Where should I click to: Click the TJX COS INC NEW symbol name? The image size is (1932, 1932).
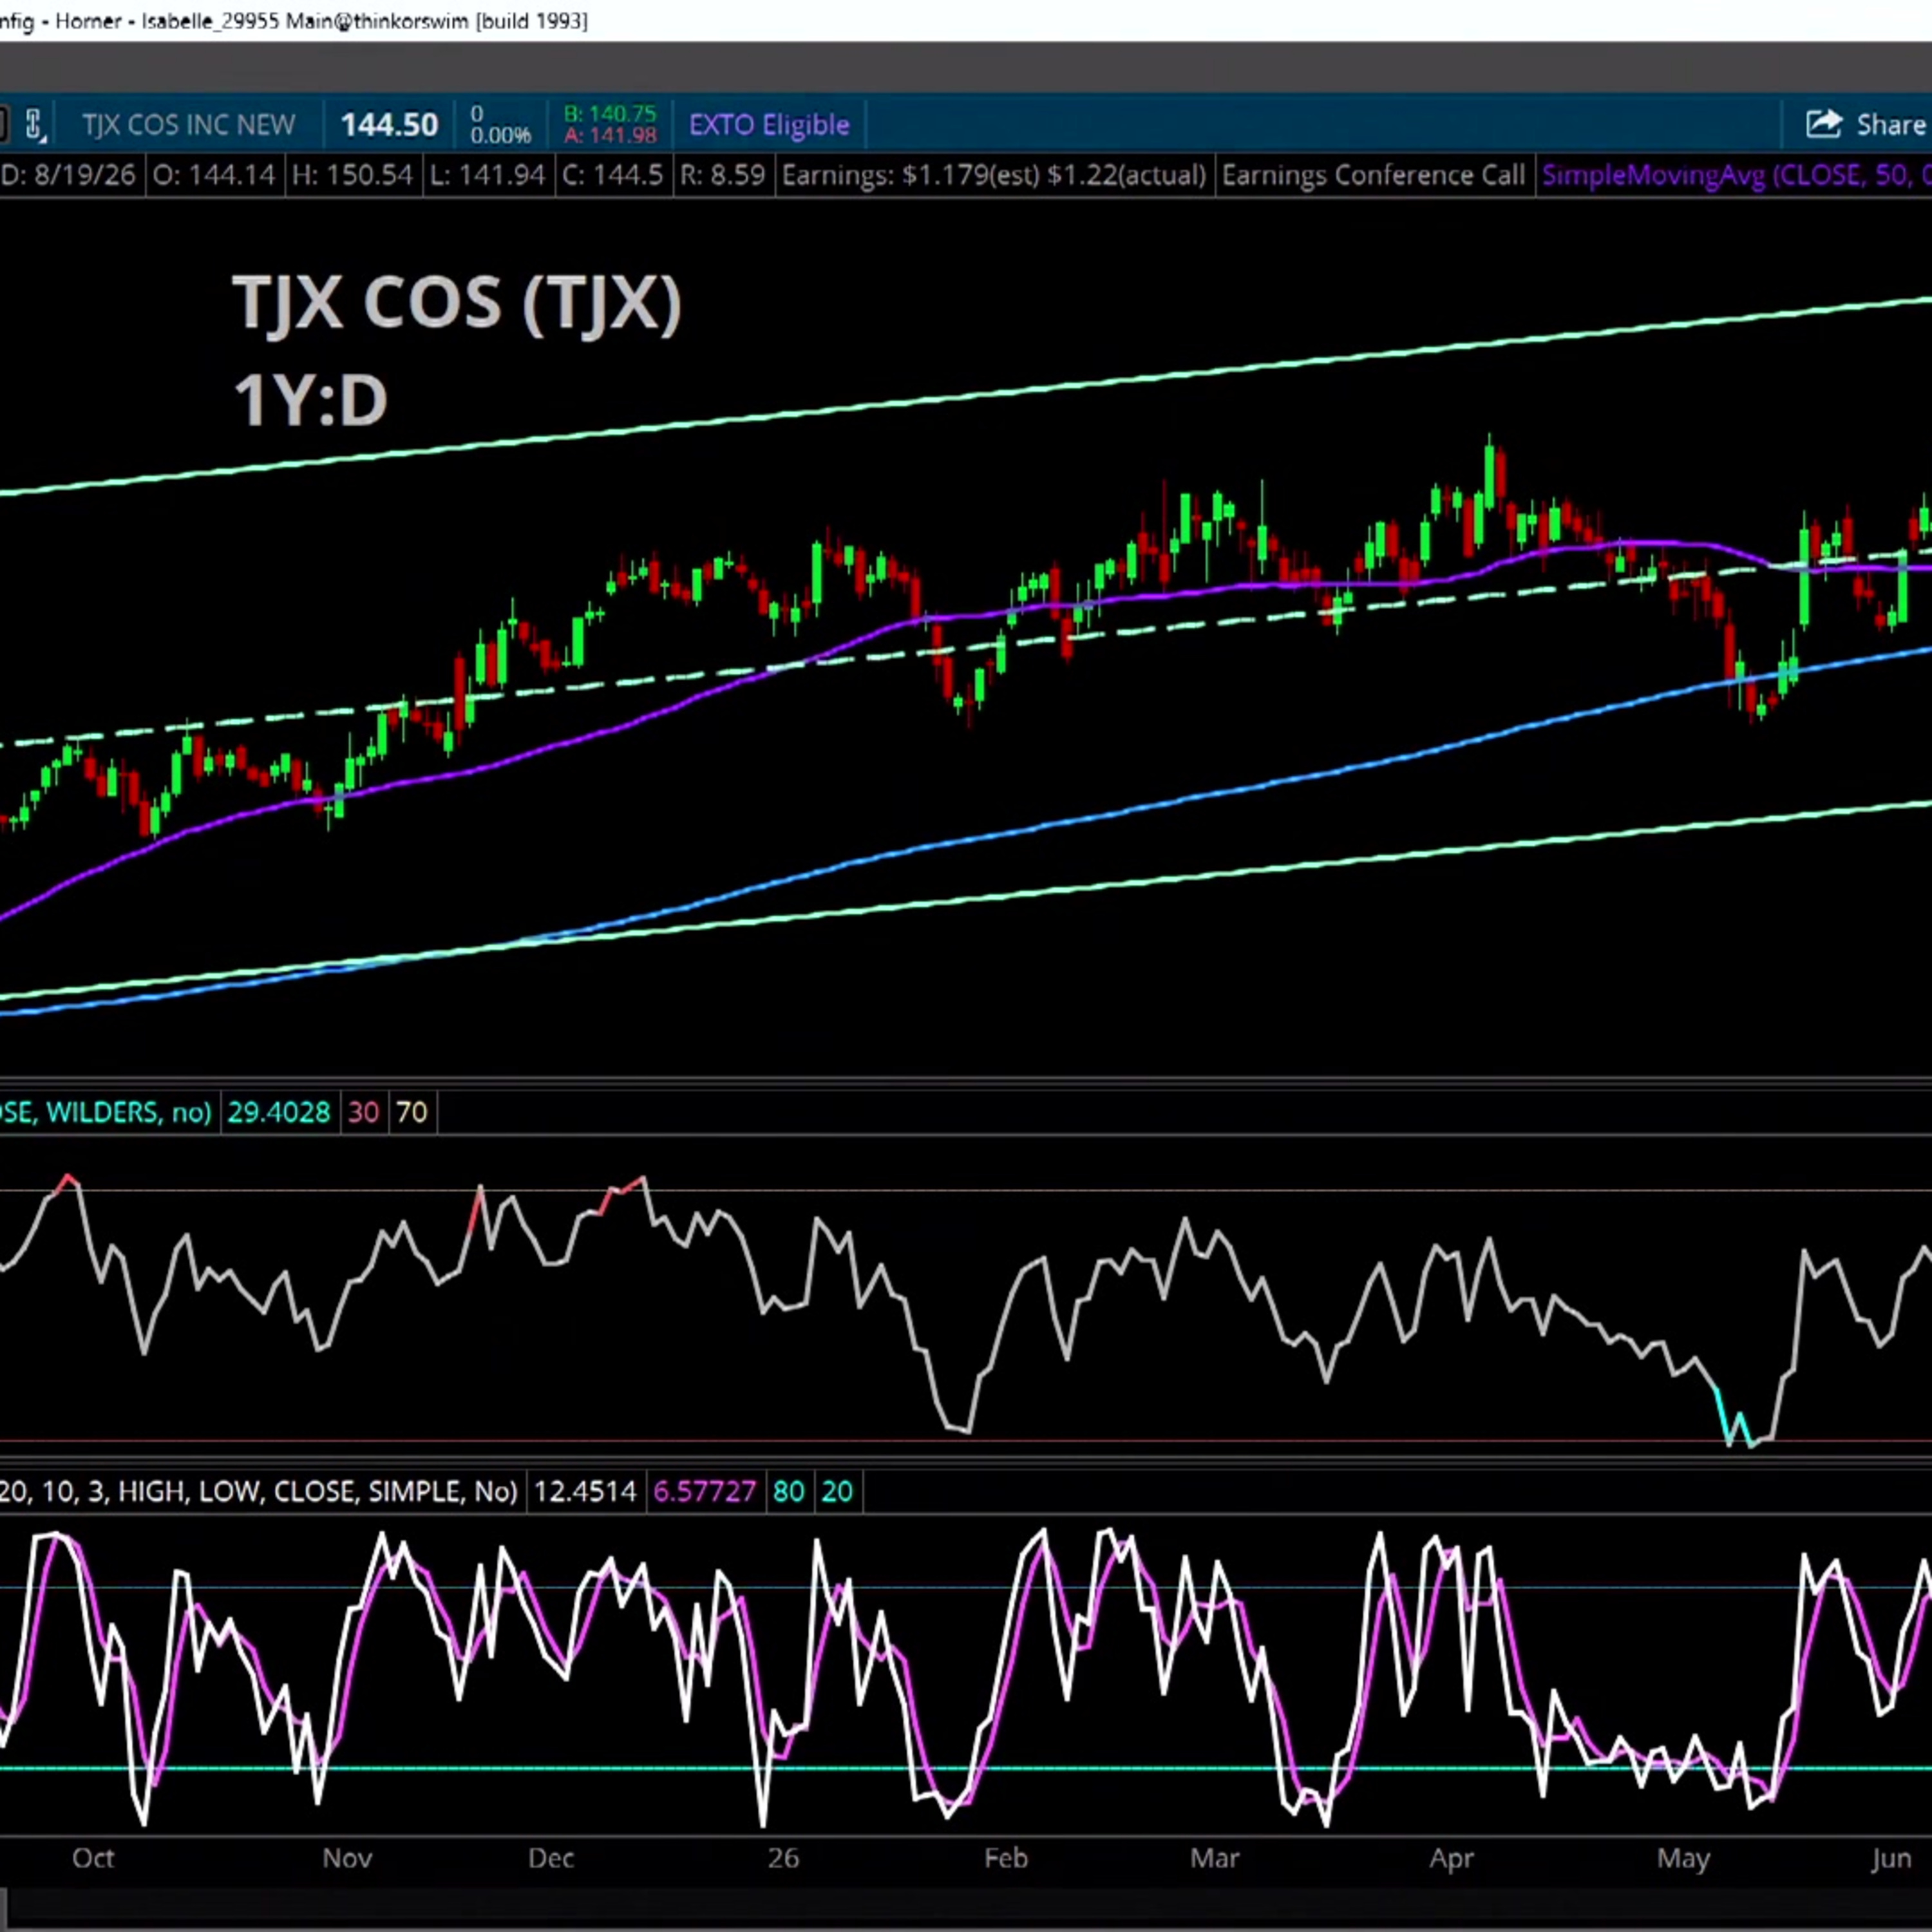click(x=189, y=125)
